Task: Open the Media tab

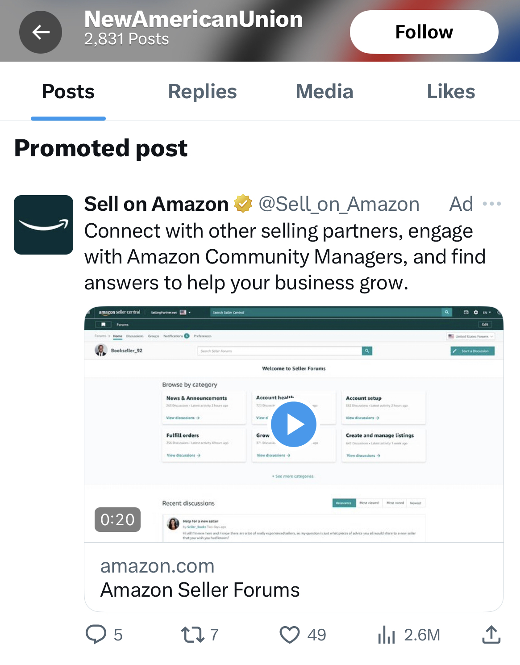Action: tap(324, 92)
